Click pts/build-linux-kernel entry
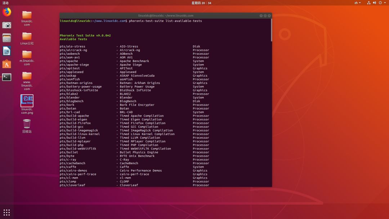 coord(80,134)
